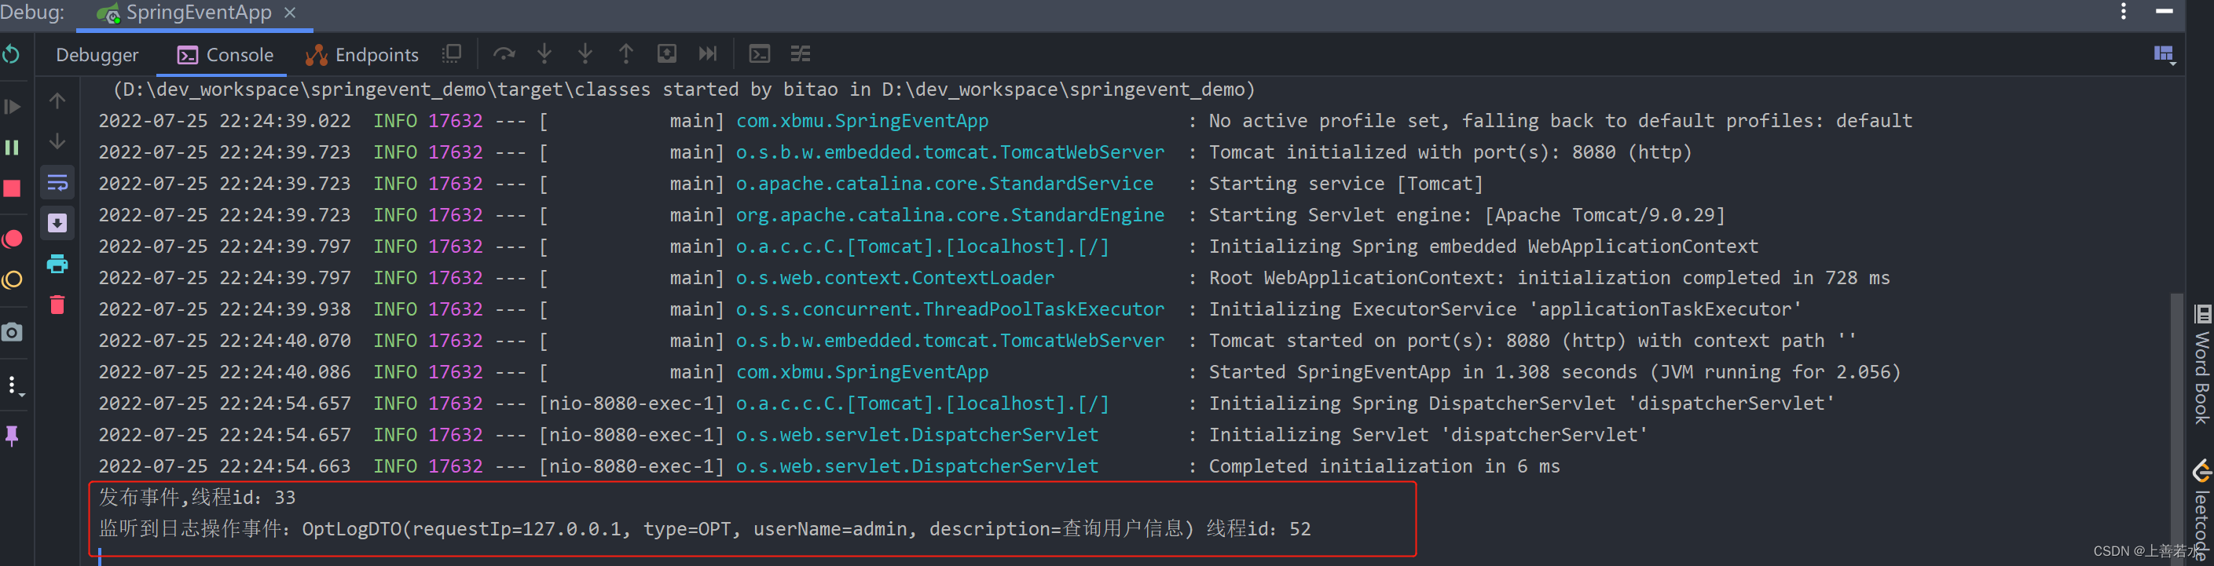Print the console output
Viewport: 2214px width, 566px height.
pos(57,264)
